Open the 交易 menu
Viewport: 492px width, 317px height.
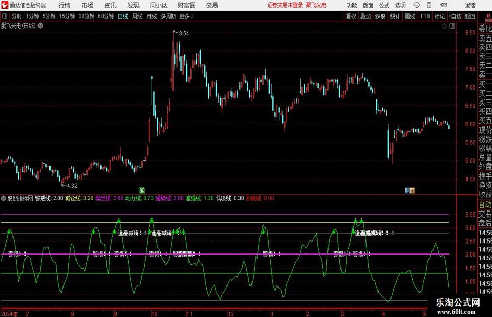pyautogui.click(x=212, y=5)
